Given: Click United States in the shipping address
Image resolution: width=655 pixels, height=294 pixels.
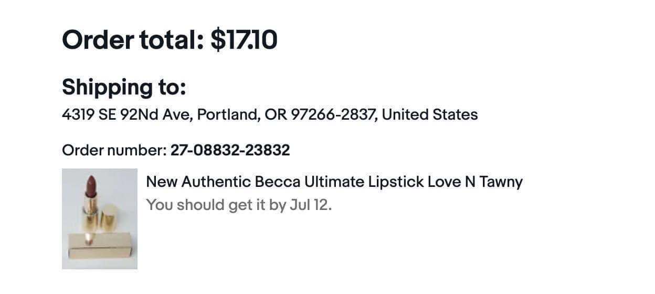Looking at the screenshot, I should tap(430, 114).
